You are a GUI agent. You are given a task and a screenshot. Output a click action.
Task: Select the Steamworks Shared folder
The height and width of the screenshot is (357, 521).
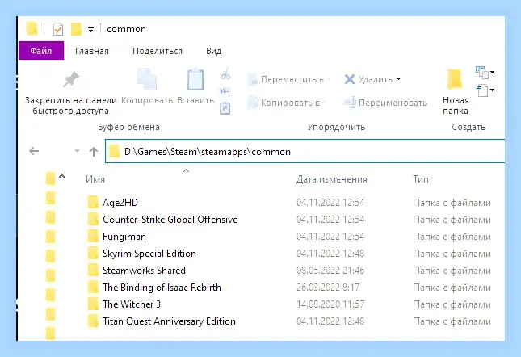[144, 271]
